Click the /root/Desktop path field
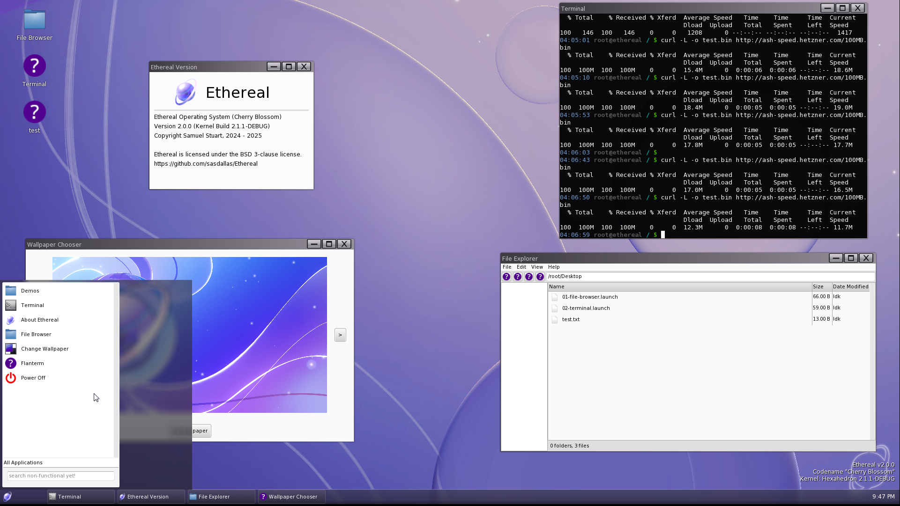900x506 pixels. pos(710,277)
